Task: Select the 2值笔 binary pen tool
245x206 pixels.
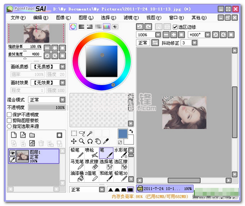Action: coord(92,176)
